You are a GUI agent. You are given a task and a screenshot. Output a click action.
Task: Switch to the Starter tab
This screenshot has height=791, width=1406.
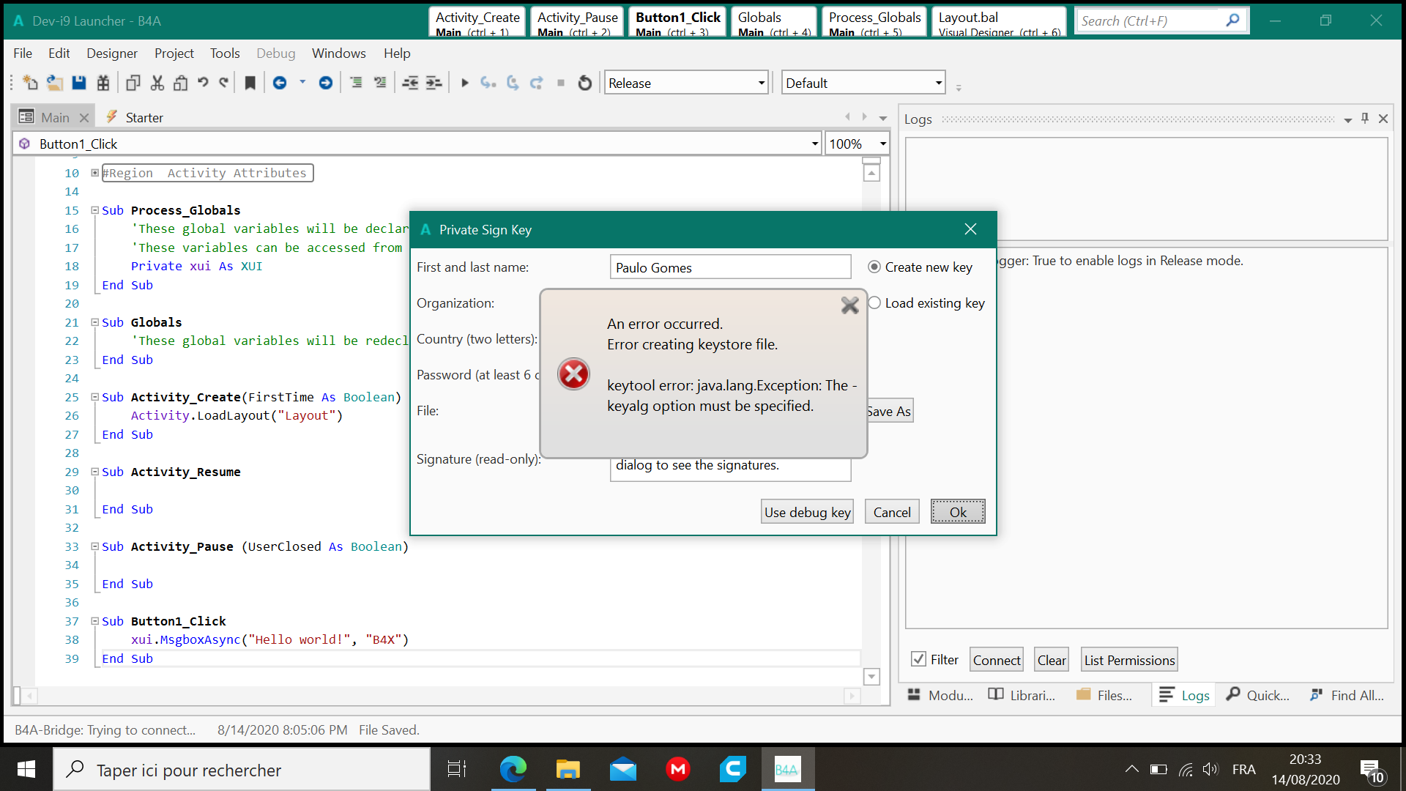[135, 117]
